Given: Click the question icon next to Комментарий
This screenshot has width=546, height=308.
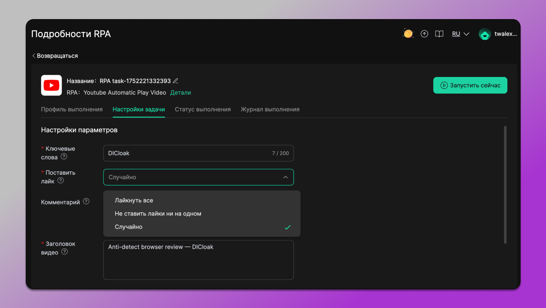Looking at the screenshot, I should pos(85,202).
